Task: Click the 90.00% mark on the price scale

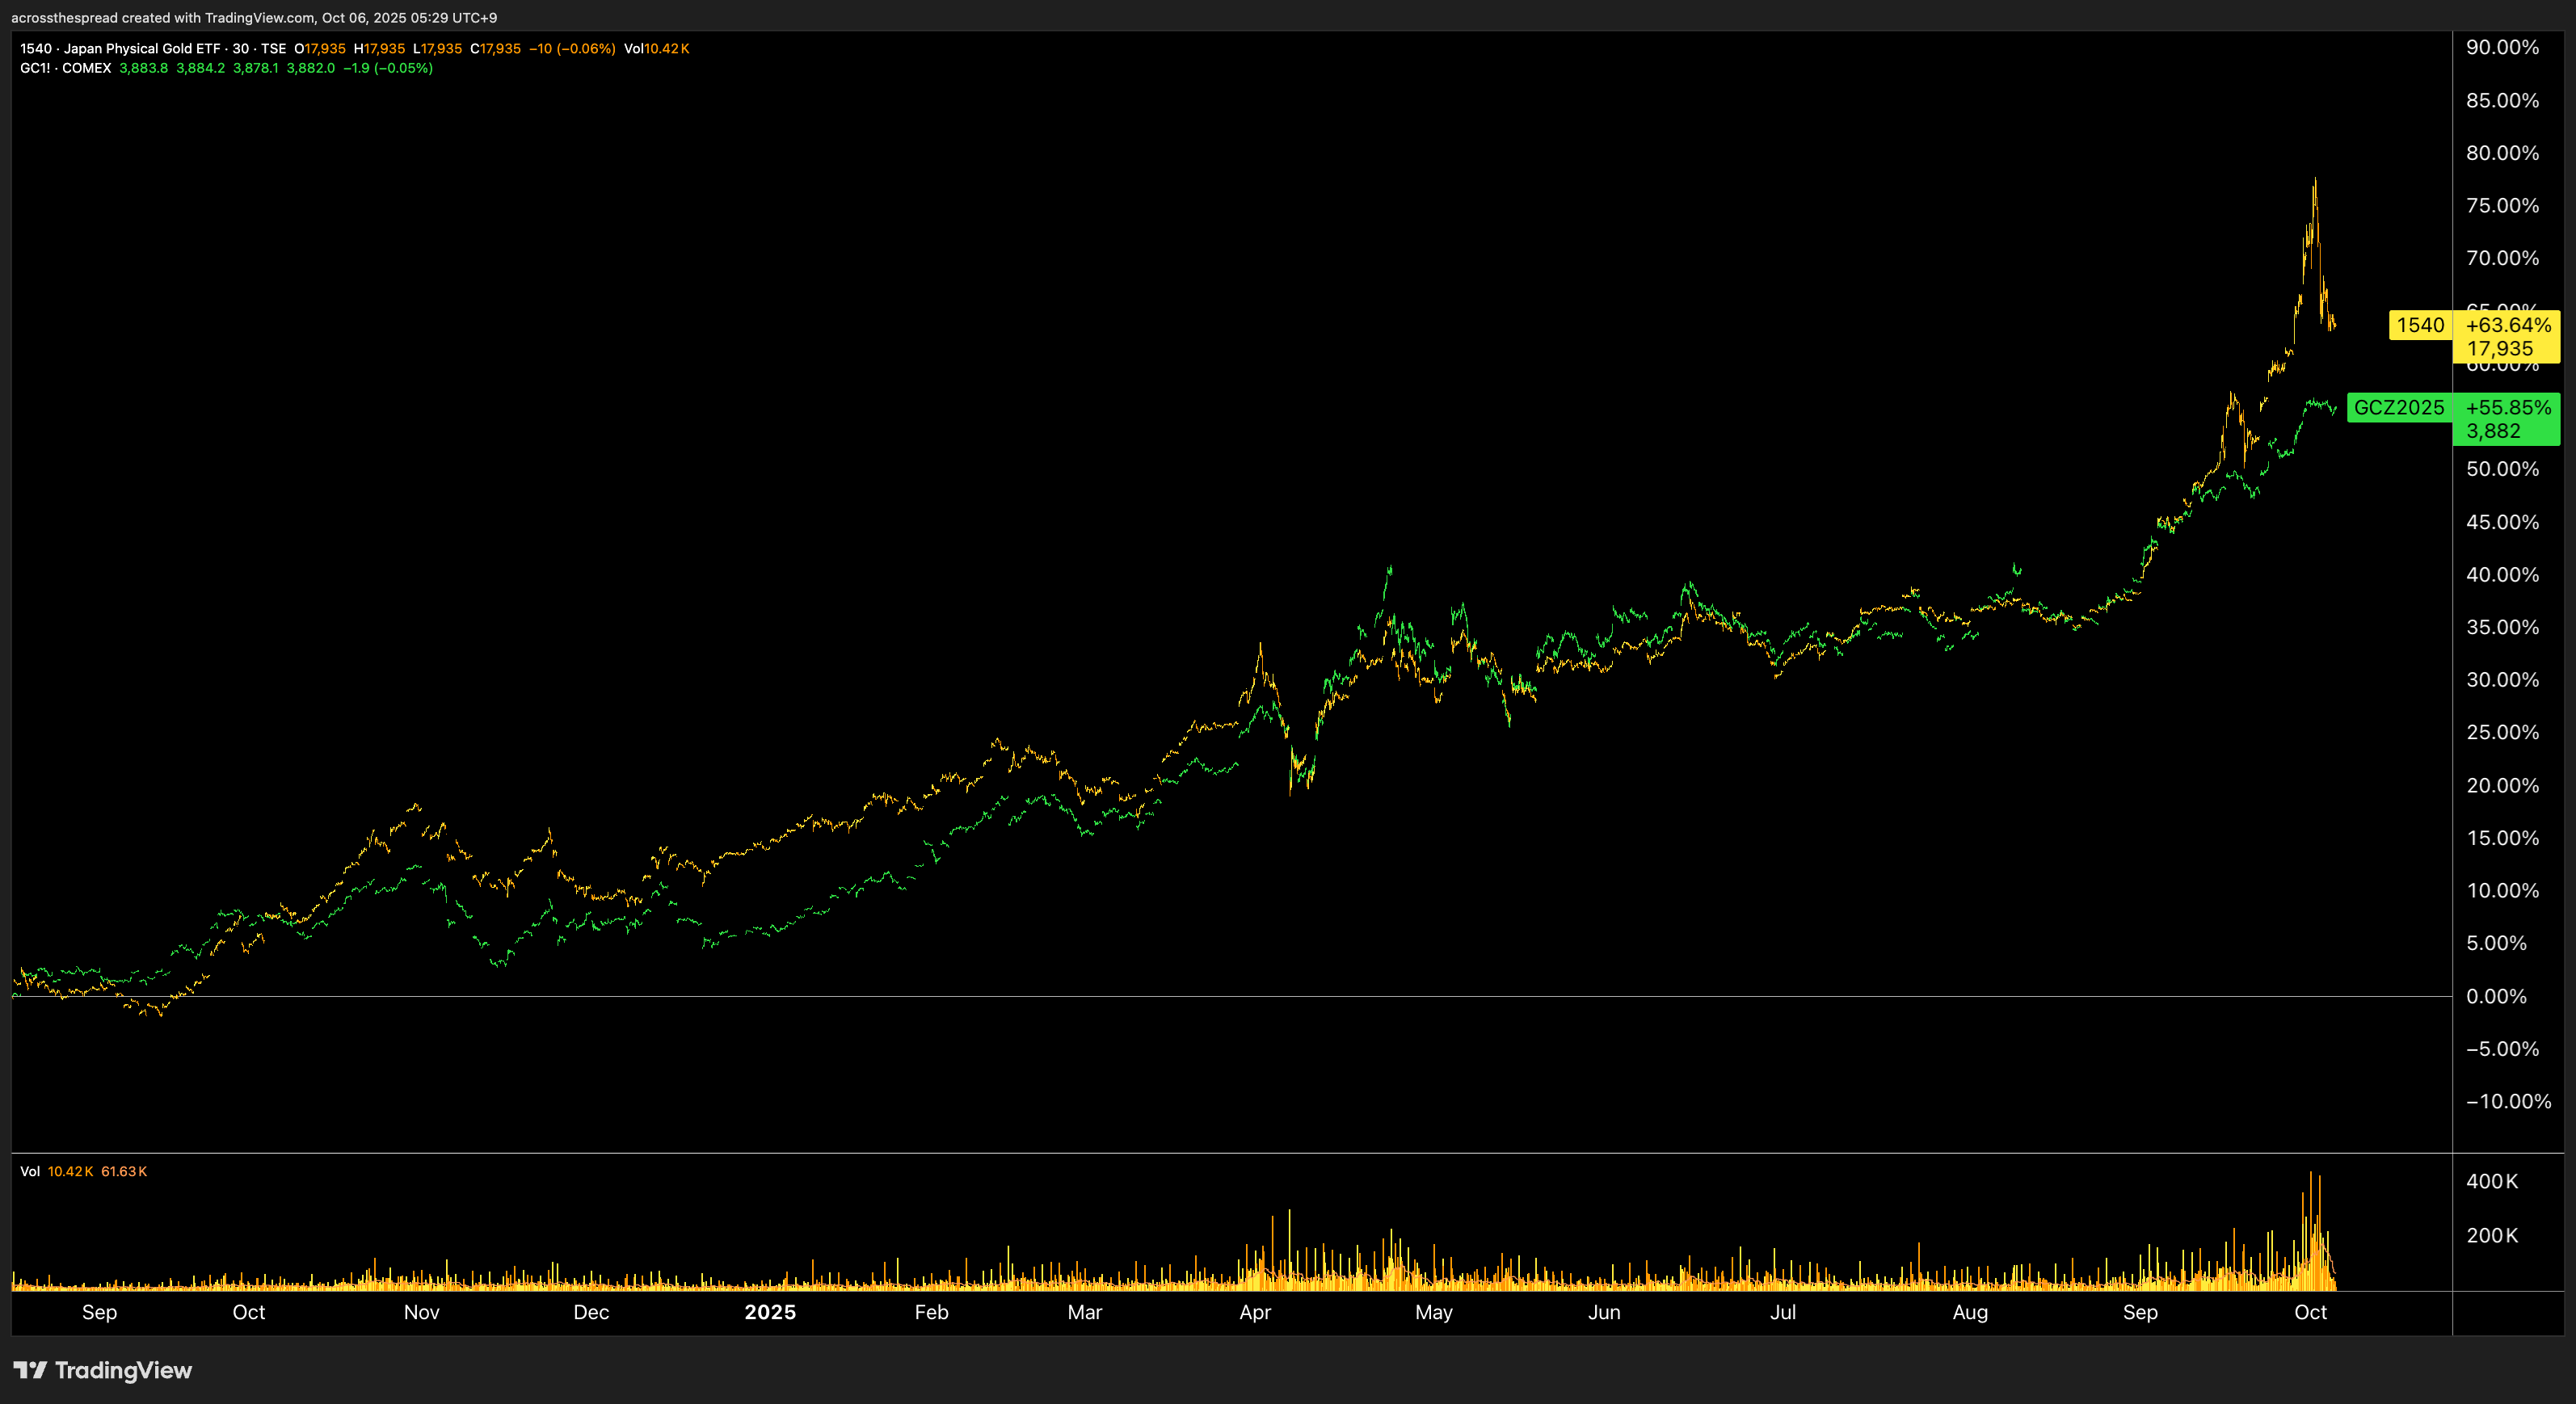Action: pos(2501,47)
